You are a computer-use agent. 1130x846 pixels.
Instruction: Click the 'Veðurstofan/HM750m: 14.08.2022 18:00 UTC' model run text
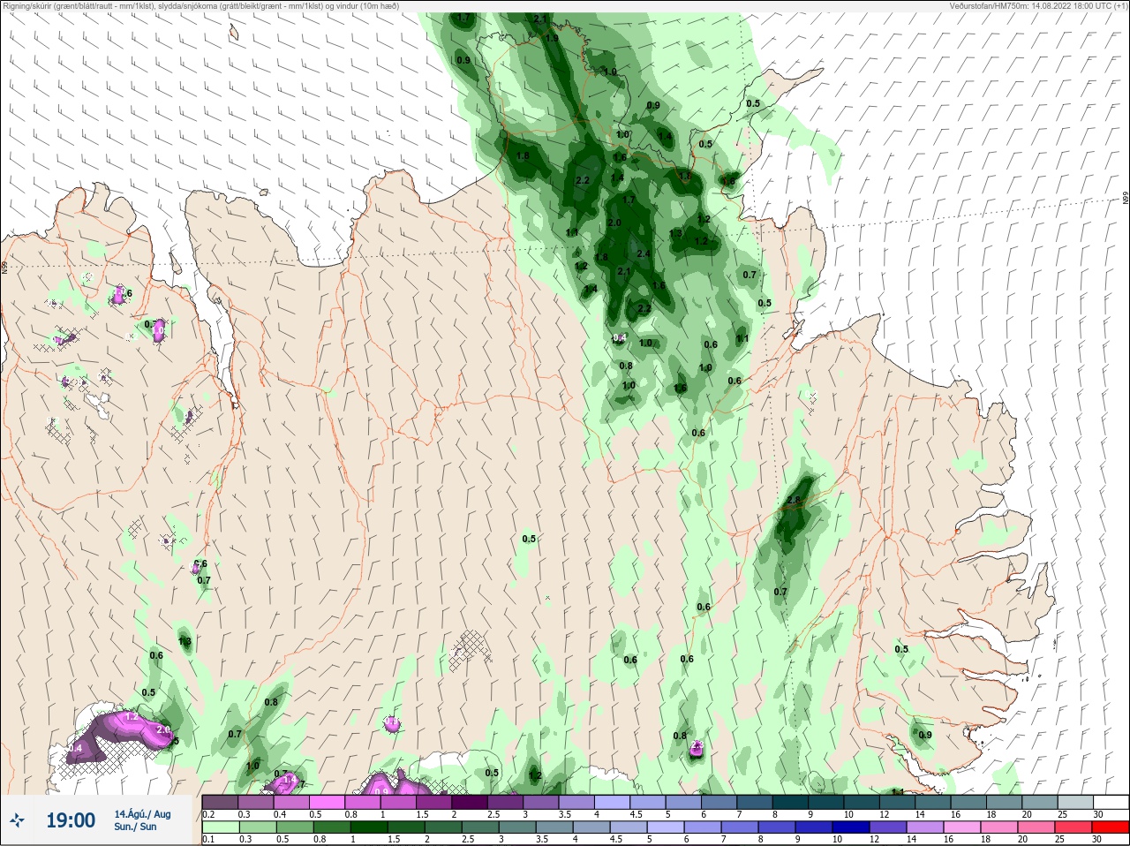point(1037,6)
